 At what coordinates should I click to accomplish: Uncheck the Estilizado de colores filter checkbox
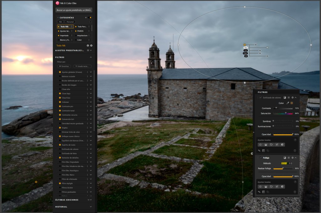click(260, 97)
